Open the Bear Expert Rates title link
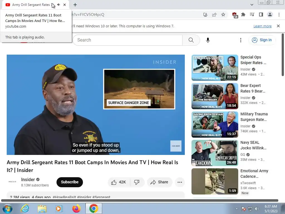 point(253,88)
